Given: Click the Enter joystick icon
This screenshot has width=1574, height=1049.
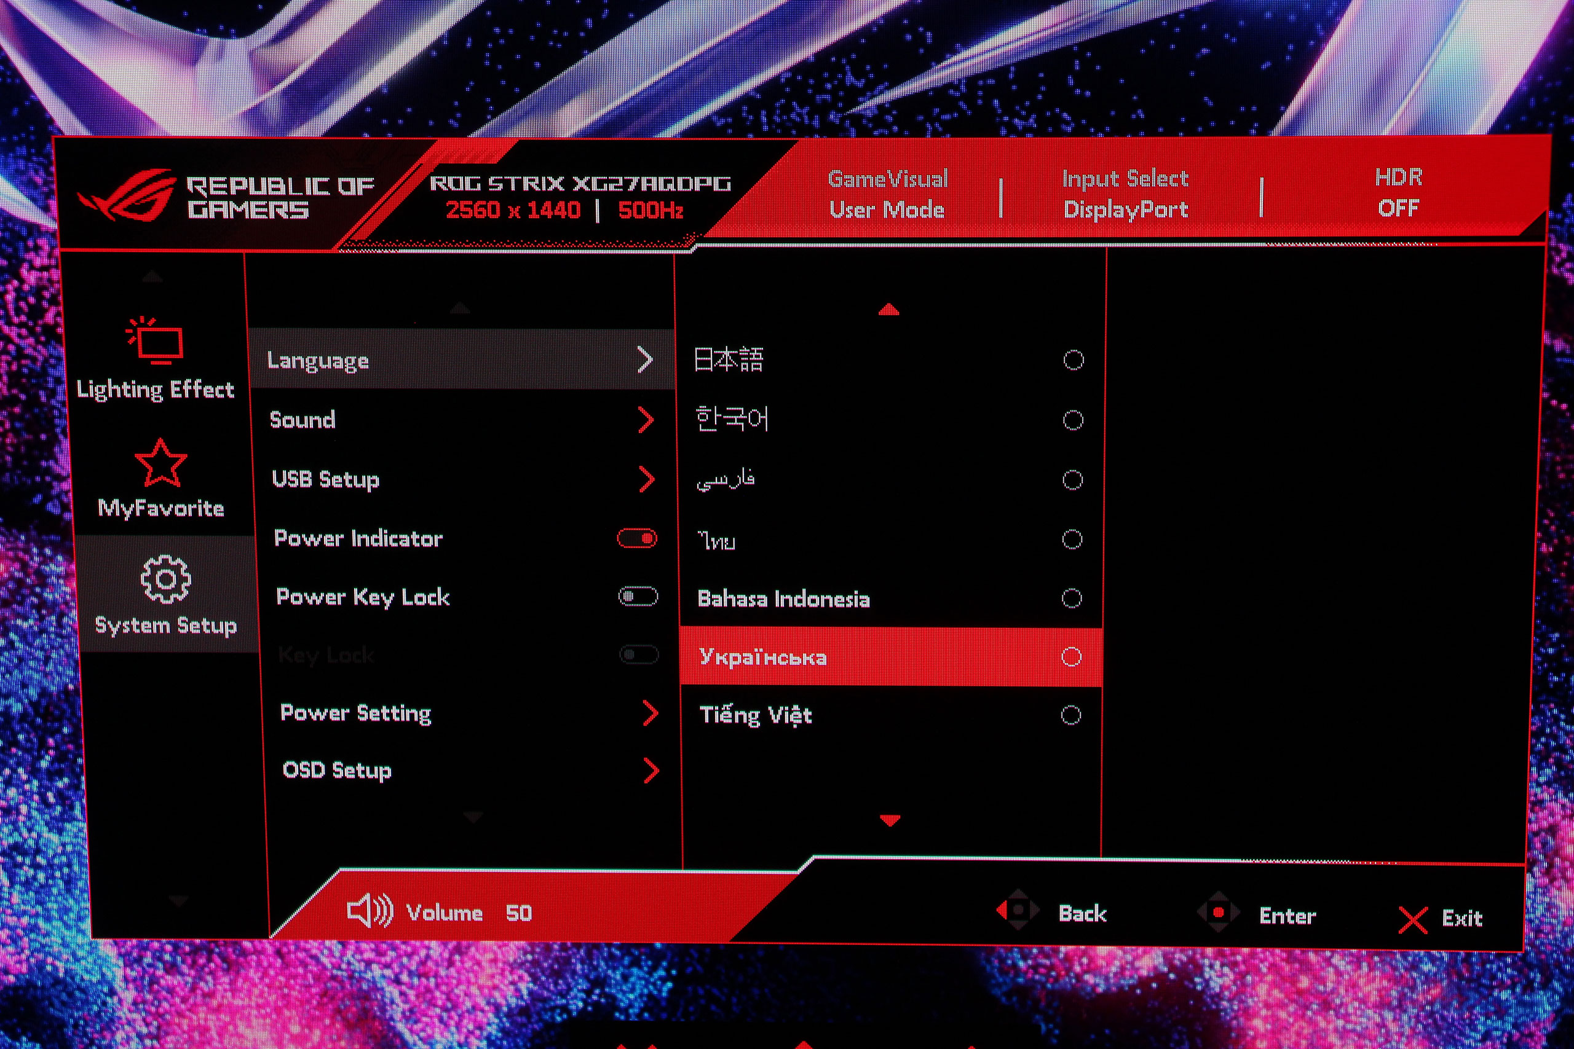Looking at the screenshot, I should 1218,913.
